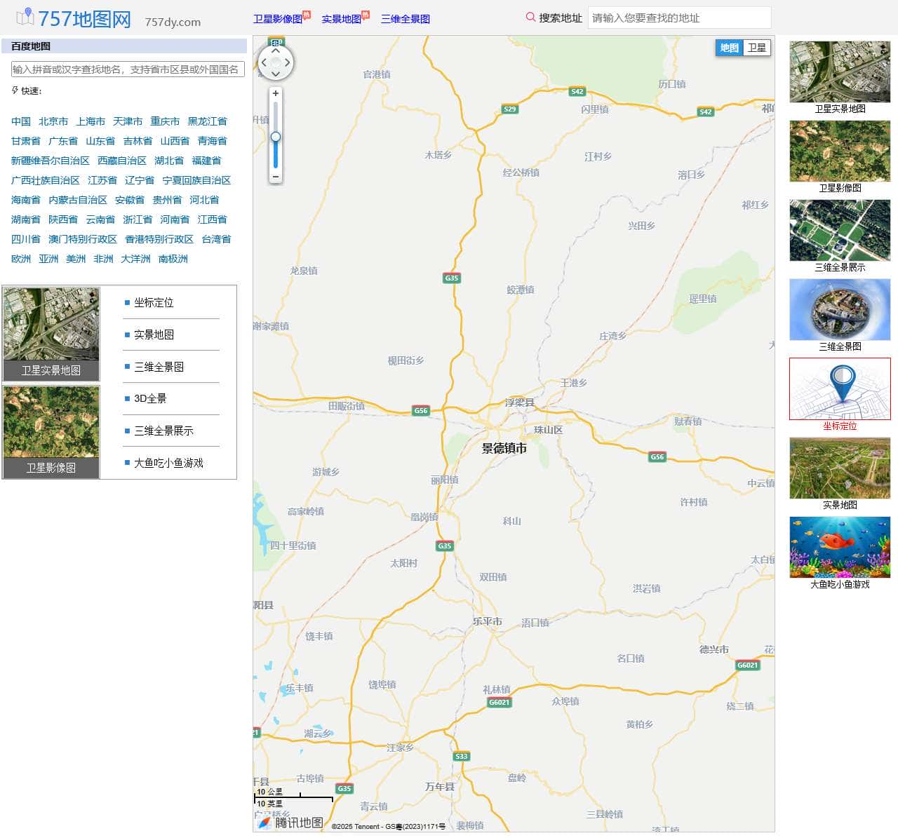
Task: Click the 757地图网 site logo
Action: pos(74,18)
